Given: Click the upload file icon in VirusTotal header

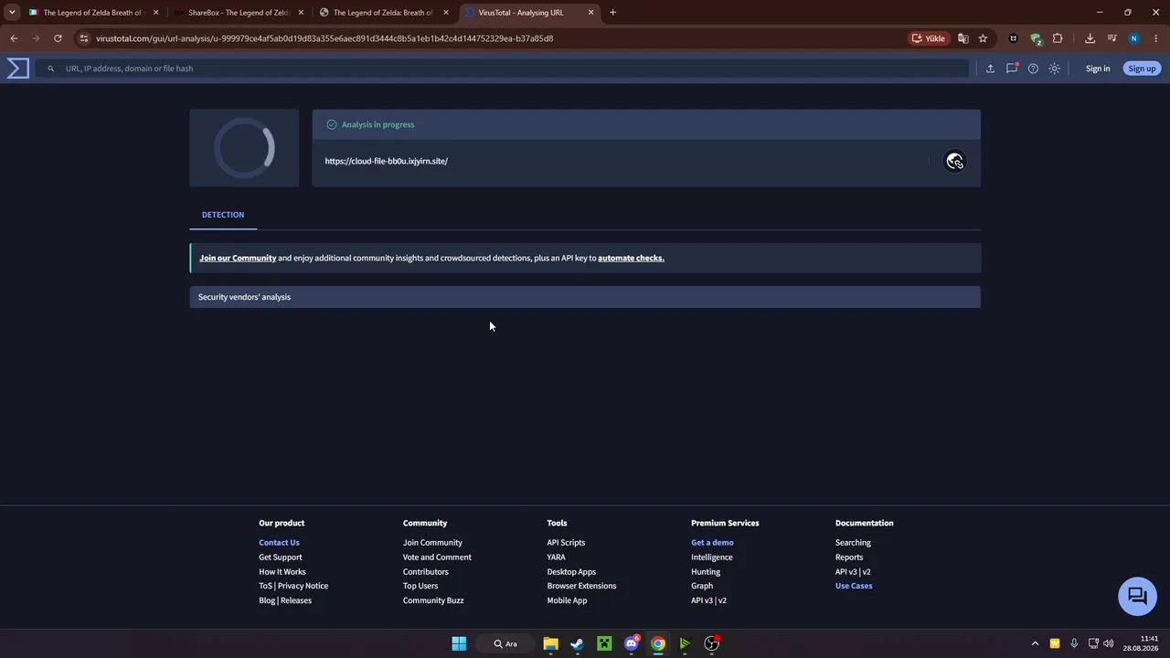Looking at the screenshot, I should 990,69.
